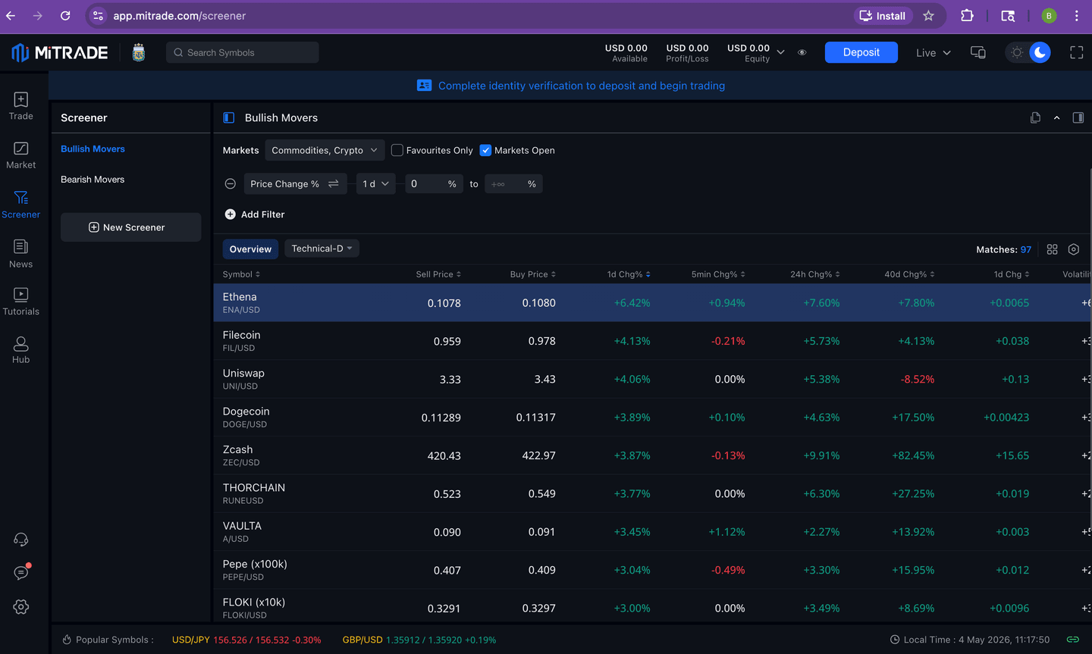This screenshot has height=654, width=1092.
Task: Open the Live account mode dropdown
Action: [933, 53]
